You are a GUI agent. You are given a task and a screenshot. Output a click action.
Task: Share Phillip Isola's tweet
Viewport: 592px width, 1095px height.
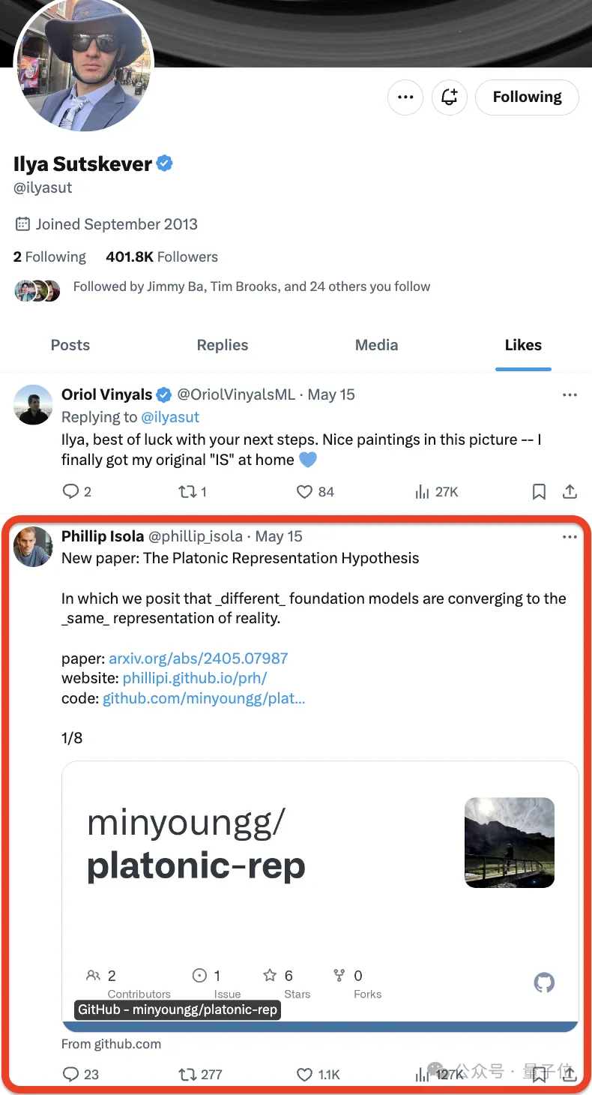point(569,1074)
